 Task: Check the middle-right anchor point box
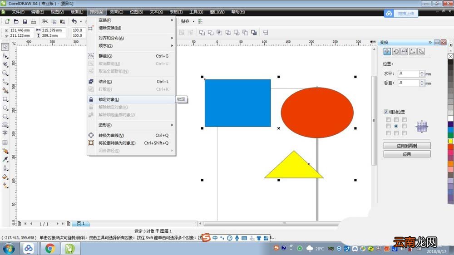404,126
